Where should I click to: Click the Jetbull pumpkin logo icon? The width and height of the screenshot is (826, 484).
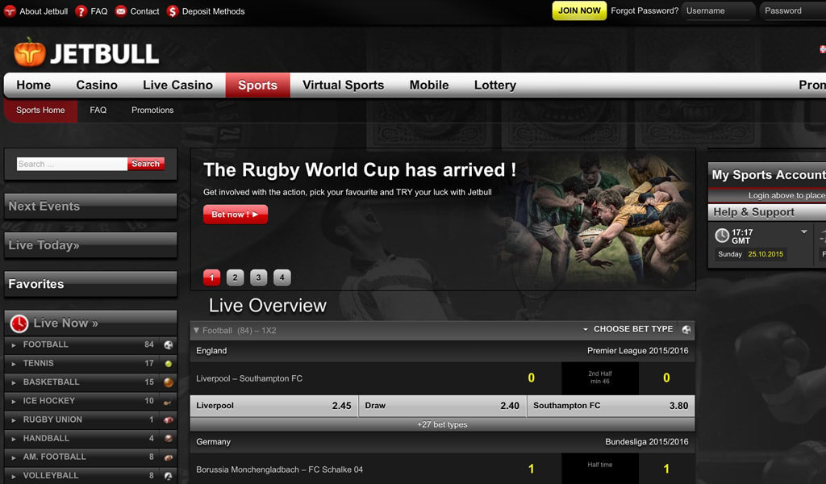(30, 52)
